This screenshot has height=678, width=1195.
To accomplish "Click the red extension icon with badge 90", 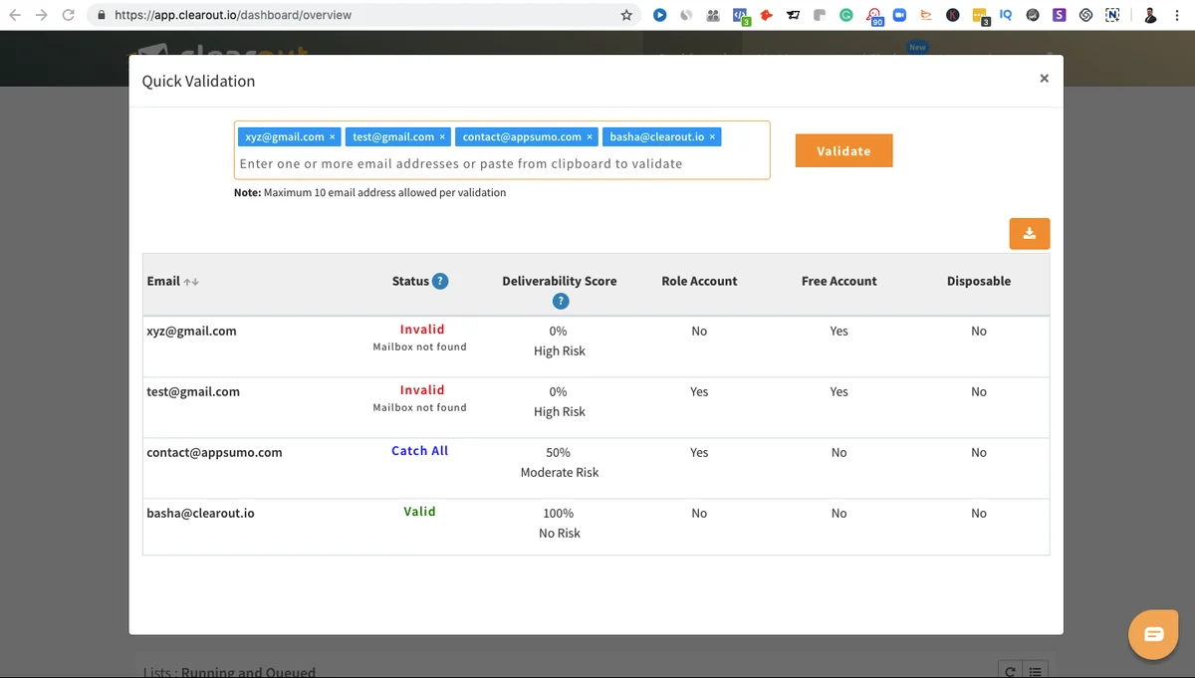I will (x=874, y=16).
